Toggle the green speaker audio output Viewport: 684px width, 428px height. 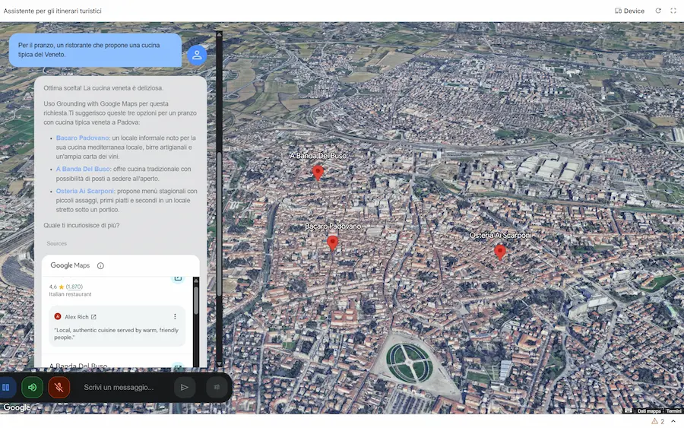[x=32, y=387]
